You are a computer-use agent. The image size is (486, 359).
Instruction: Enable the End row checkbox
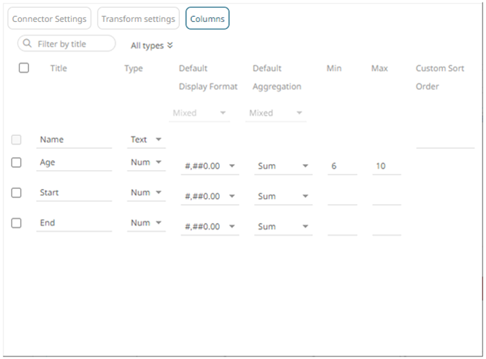pyautogui.click(x=17, y=223)
